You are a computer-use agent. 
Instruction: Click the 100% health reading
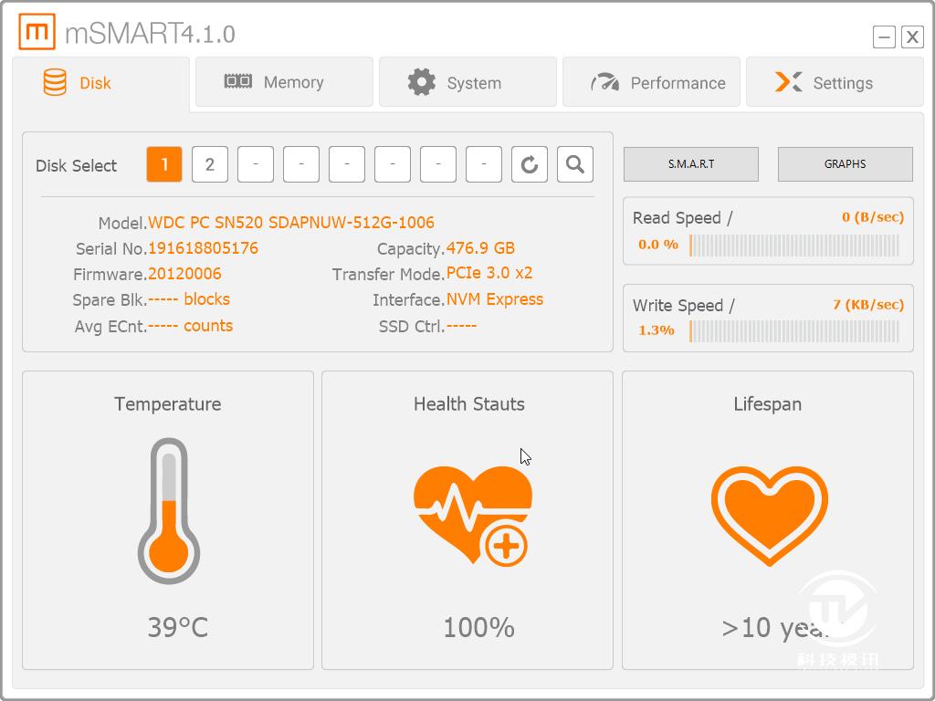pyautogui.click(x=478, y=628)
